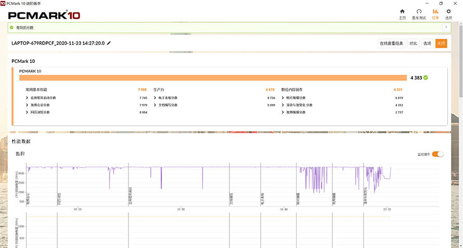This screenshot has width=463, height=248.
Task: Expand 电子表格分数 score row
Action: pos(155,98)
